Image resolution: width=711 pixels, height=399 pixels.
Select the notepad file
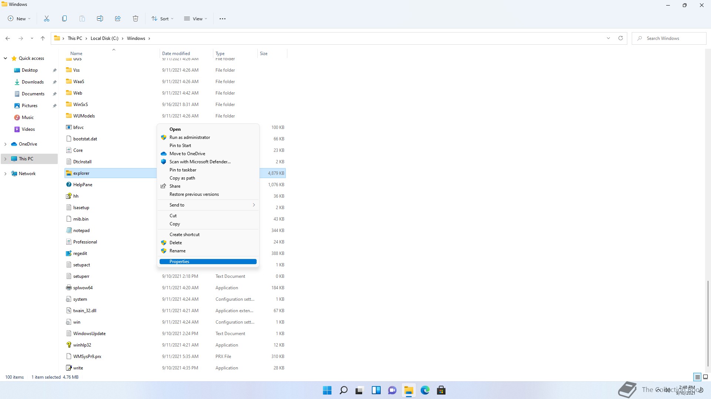tap(81, 231)
